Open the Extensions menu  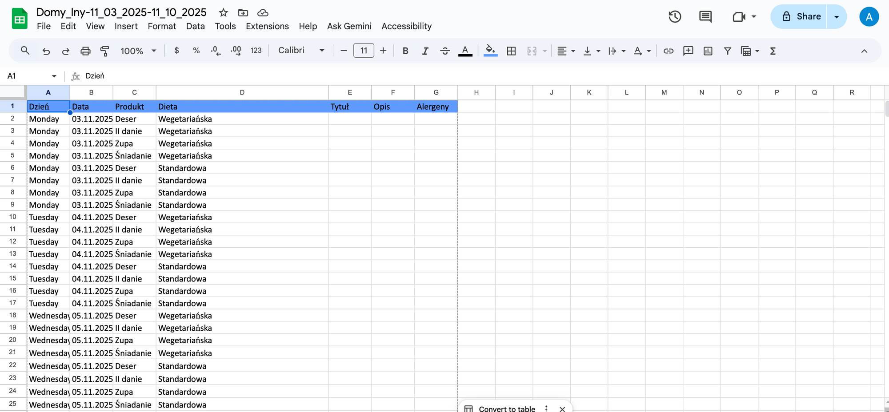(267, 26)
